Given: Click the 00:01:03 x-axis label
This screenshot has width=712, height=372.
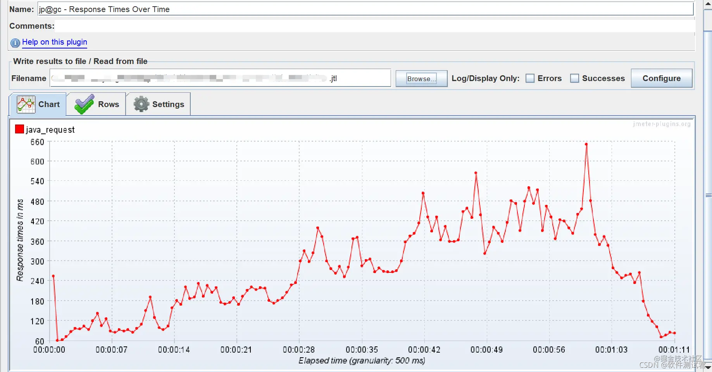Looking at the screenshot, I should [x=611, y=350].
